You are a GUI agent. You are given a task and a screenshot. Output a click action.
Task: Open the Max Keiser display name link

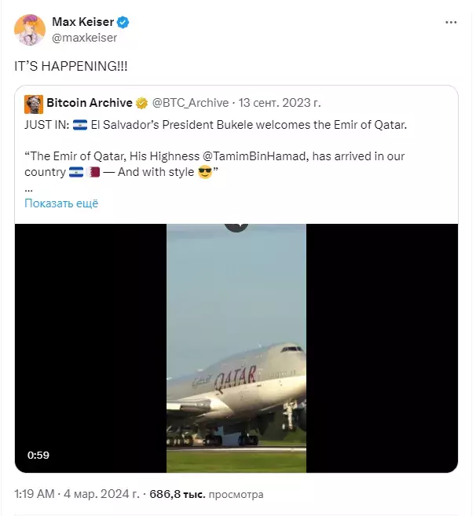point(83,22)
